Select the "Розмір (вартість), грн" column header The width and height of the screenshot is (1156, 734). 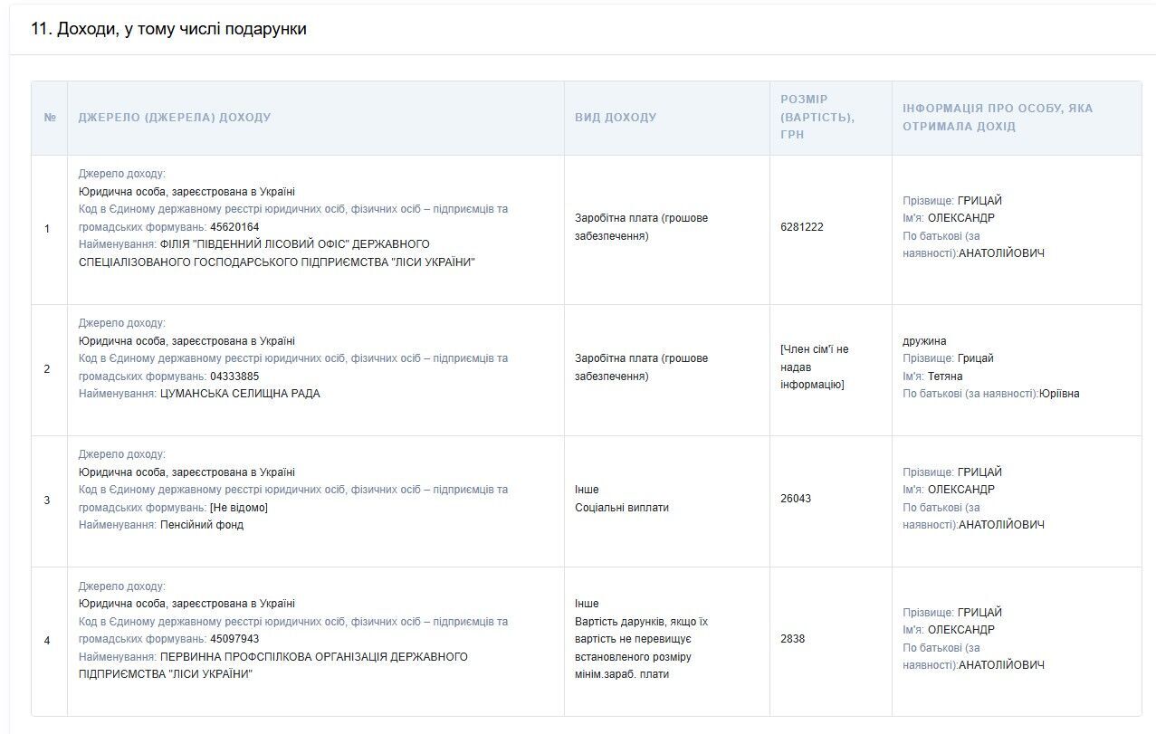click(817, 117)
